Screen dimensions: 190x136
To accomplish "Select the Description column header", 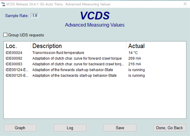I will coord(78,46).
